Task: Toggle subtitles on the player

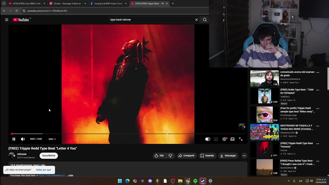Action: point(216,139)
